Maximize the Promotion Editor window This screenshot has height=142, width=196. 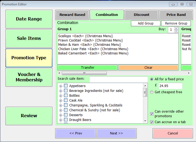click(x=182, y=4)
